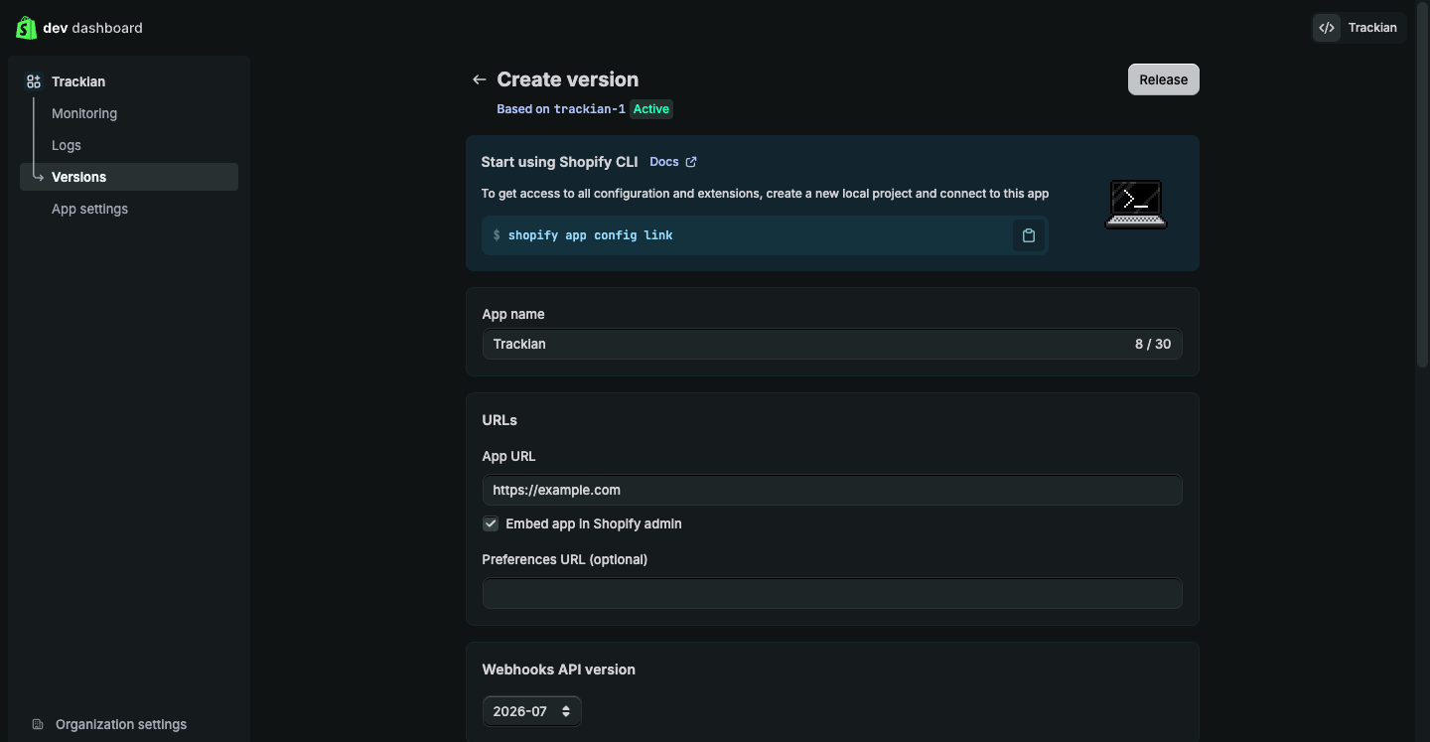This screenshot has height=742, width=1430.
Task: Open Organization settings
Action: click(x=121, y=724)
